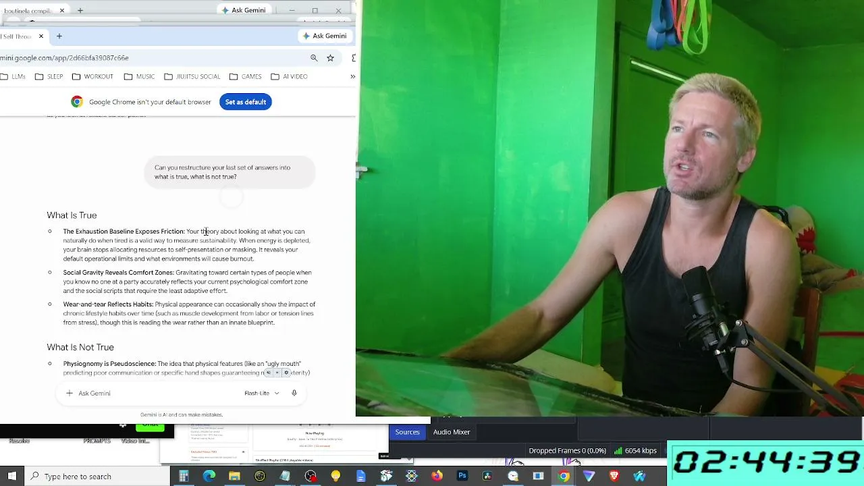Open the LLMs bookmark folder
This screenshot has width=864, height=486.
click(x=13, y=77)
